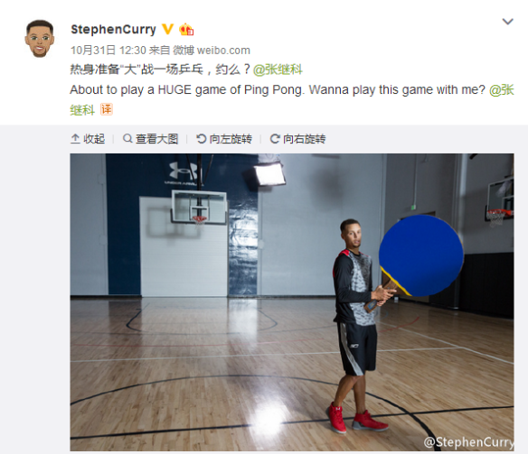Click the basketball court photo

tap(292, 302)
